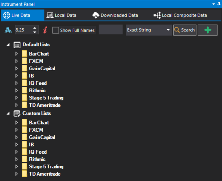Open the Downloaded Data tab

pos(115,15)
